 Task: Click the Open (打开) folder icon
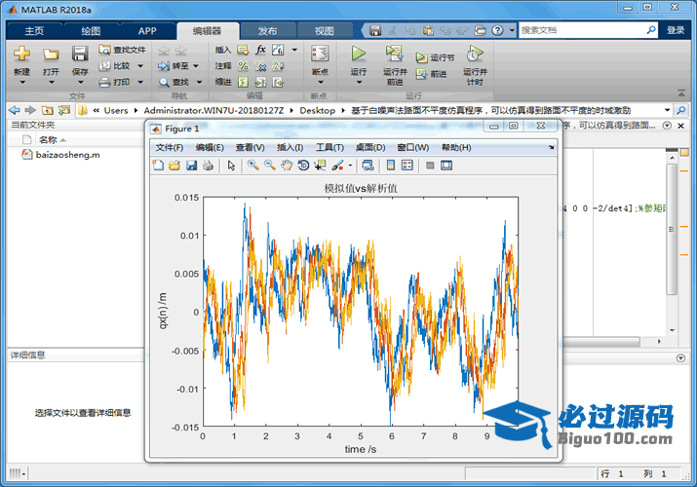[x=51, y=55]
